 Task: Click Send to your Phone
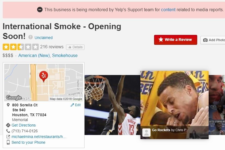click(28, 142)
